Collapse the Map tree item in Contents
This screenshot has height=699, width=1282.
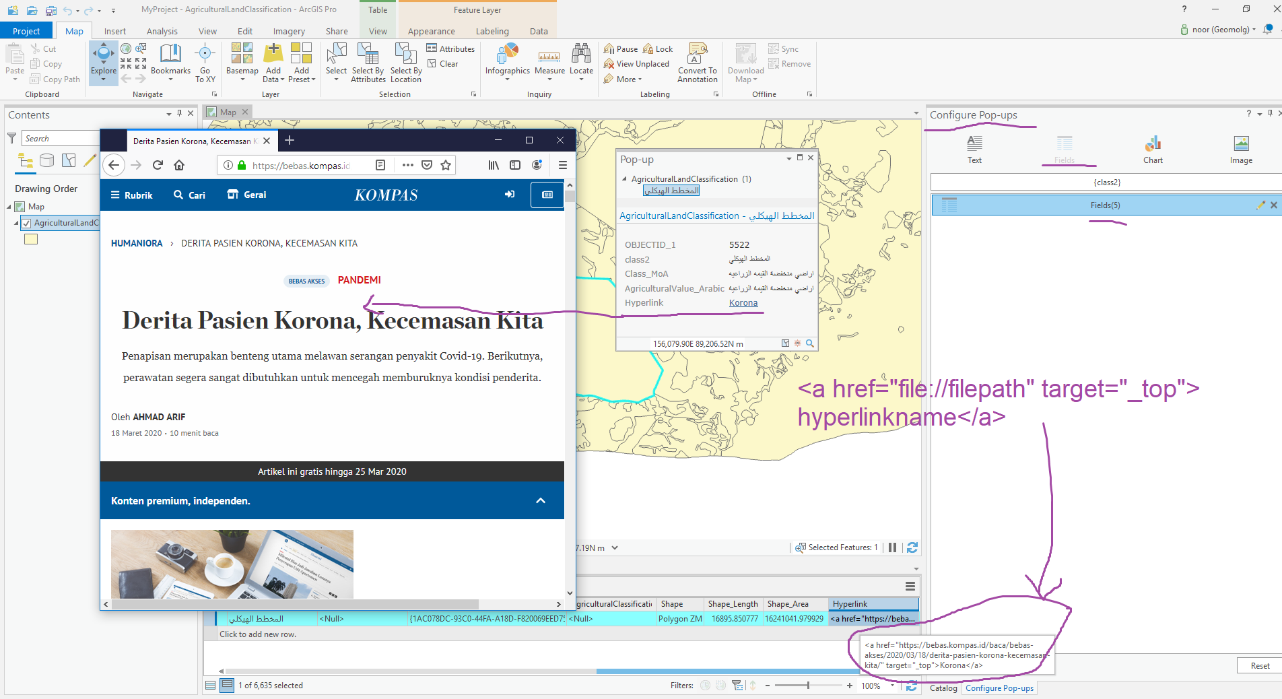coord(9,207)
